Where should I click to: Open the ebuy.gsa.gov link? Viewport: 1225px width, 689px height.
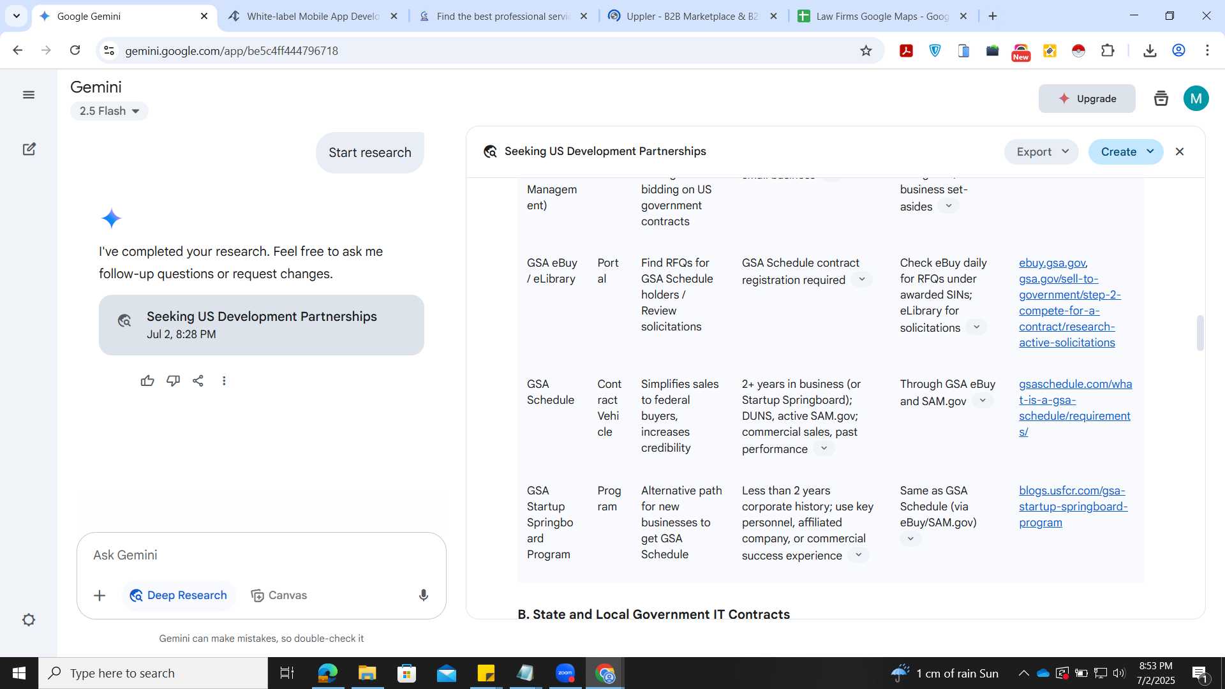[x=1052, y=263]
